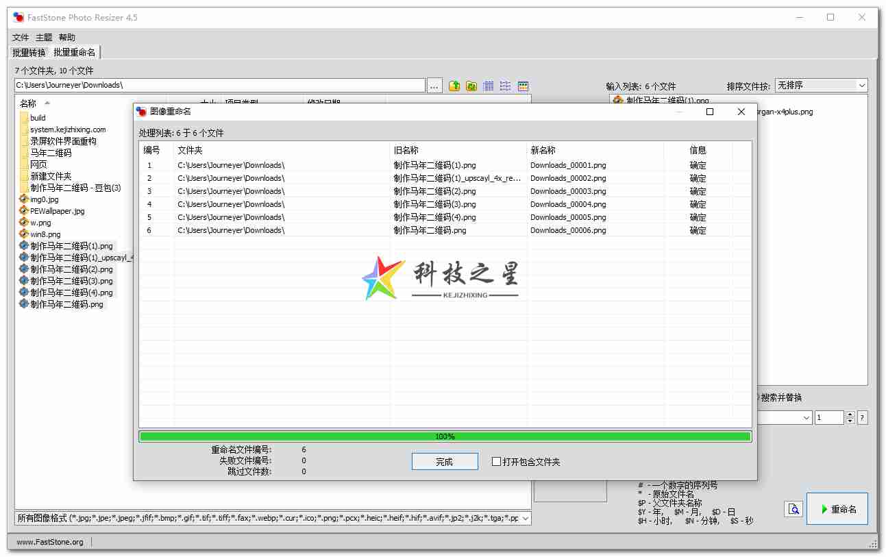Click the folder refresh icon on the toolbar
The image size is (886, 557).
coord(471,85)
